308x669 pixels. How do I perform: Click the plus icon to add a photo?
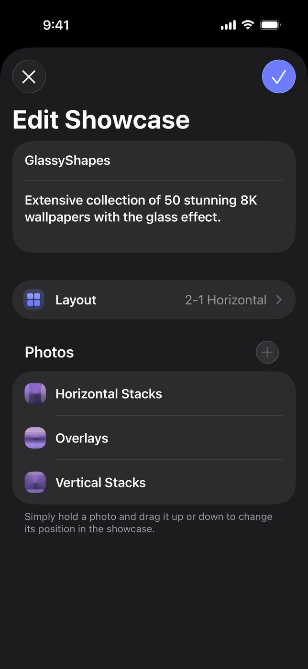pyautogui.click(x=267, y=353)
